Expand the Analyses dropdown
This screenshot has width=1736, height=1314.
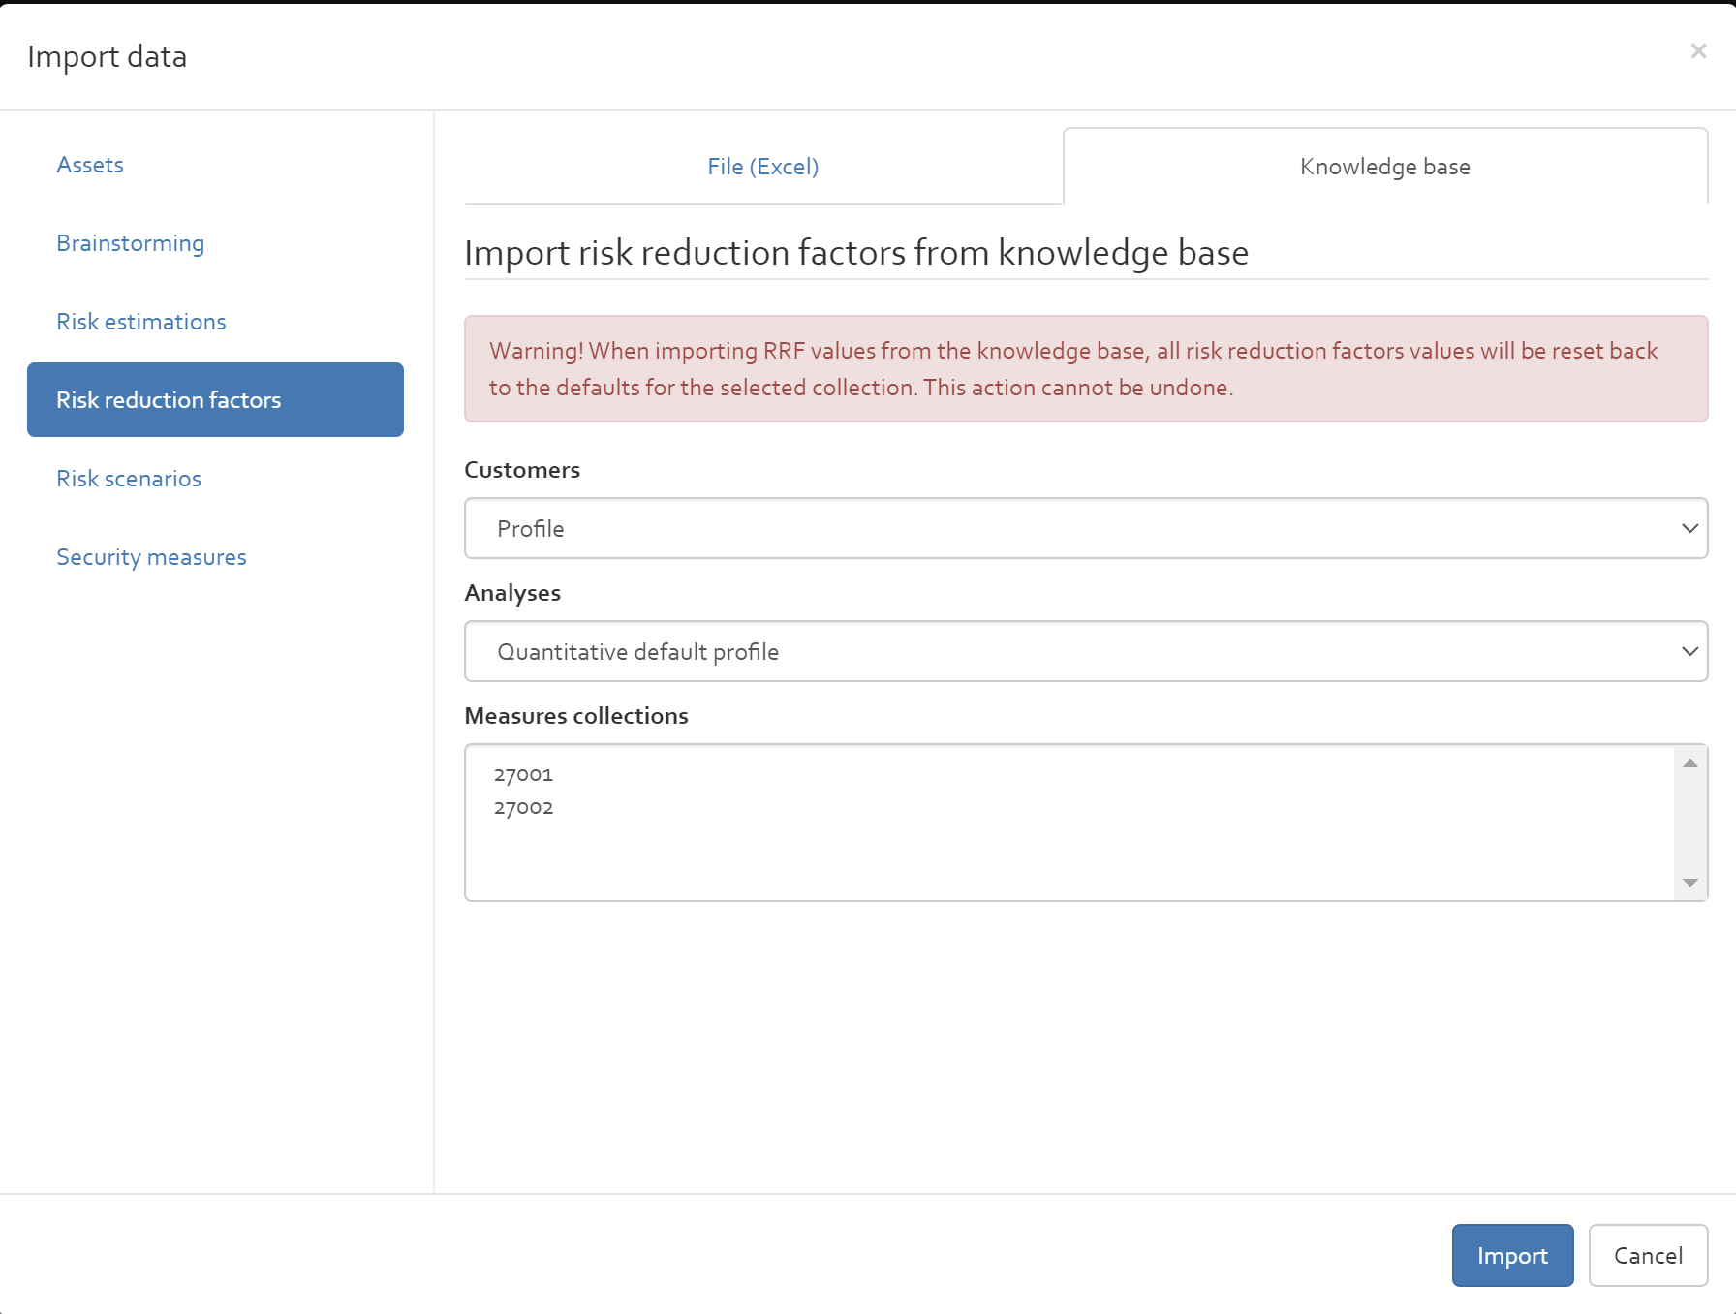pos(1086,651)
